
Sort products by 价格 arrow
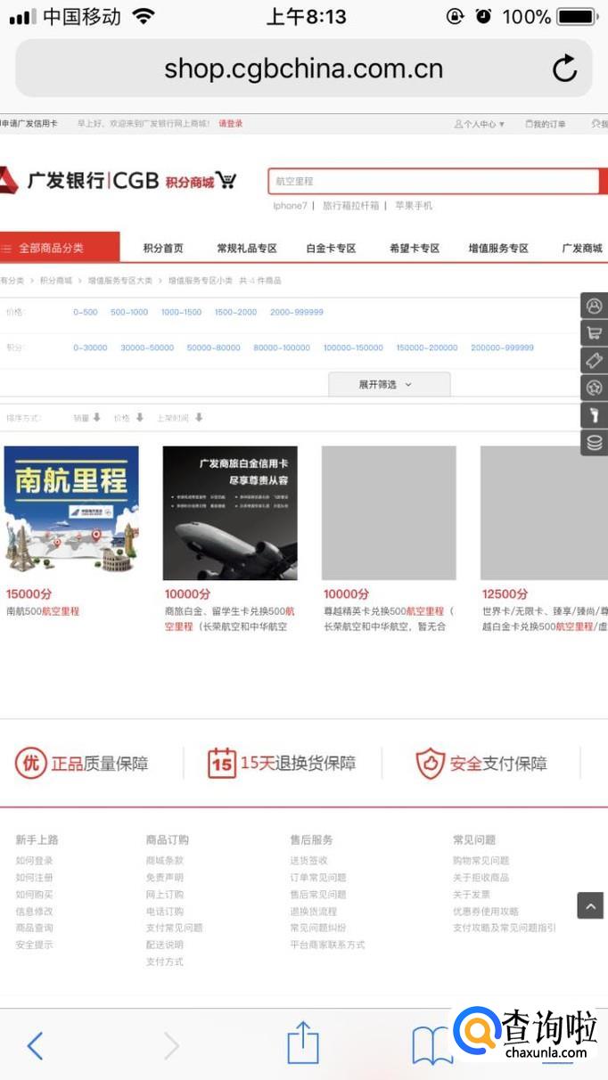[128, 417]
